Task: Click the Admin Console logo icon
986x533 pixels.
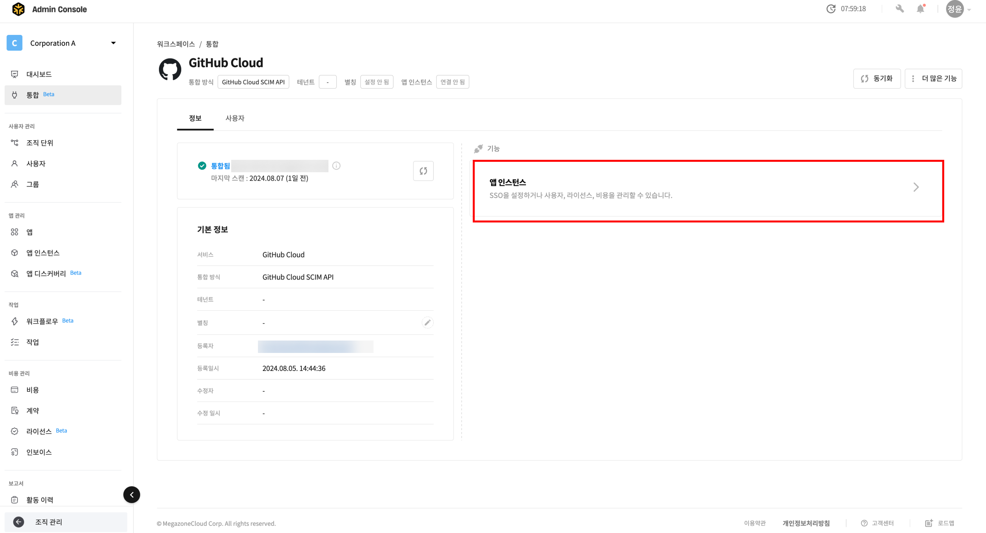Action: pyautogui.click(x=18, y=9)
